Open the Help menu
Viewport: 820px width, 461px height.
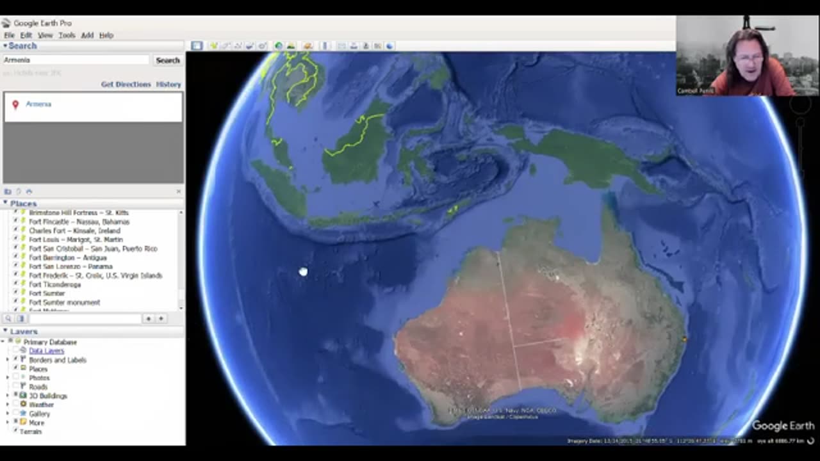coord(106,35)
